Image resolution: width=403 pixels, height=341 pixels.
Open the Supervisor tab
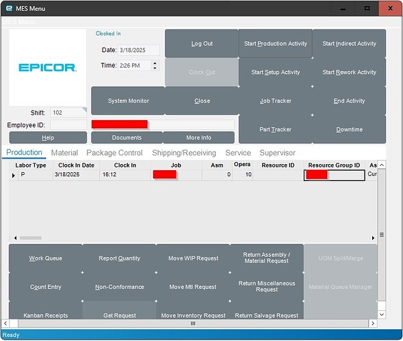click(277, 153)
